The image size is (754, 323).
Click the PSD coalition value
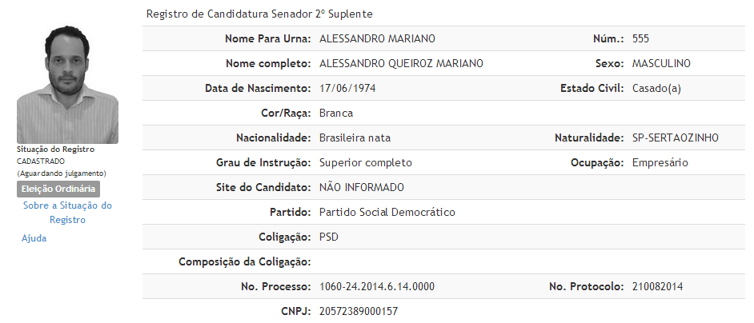(x=329, y=237)
